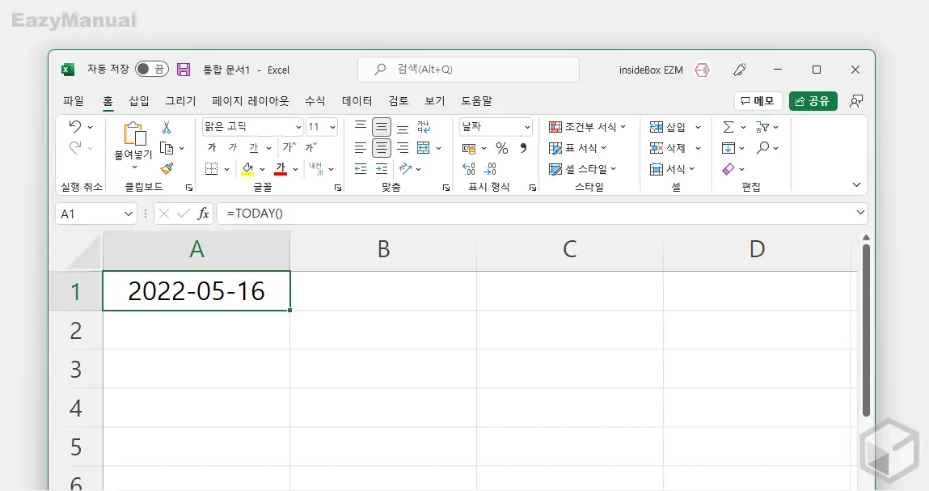Toggle underline formatting

coord(255,147)
